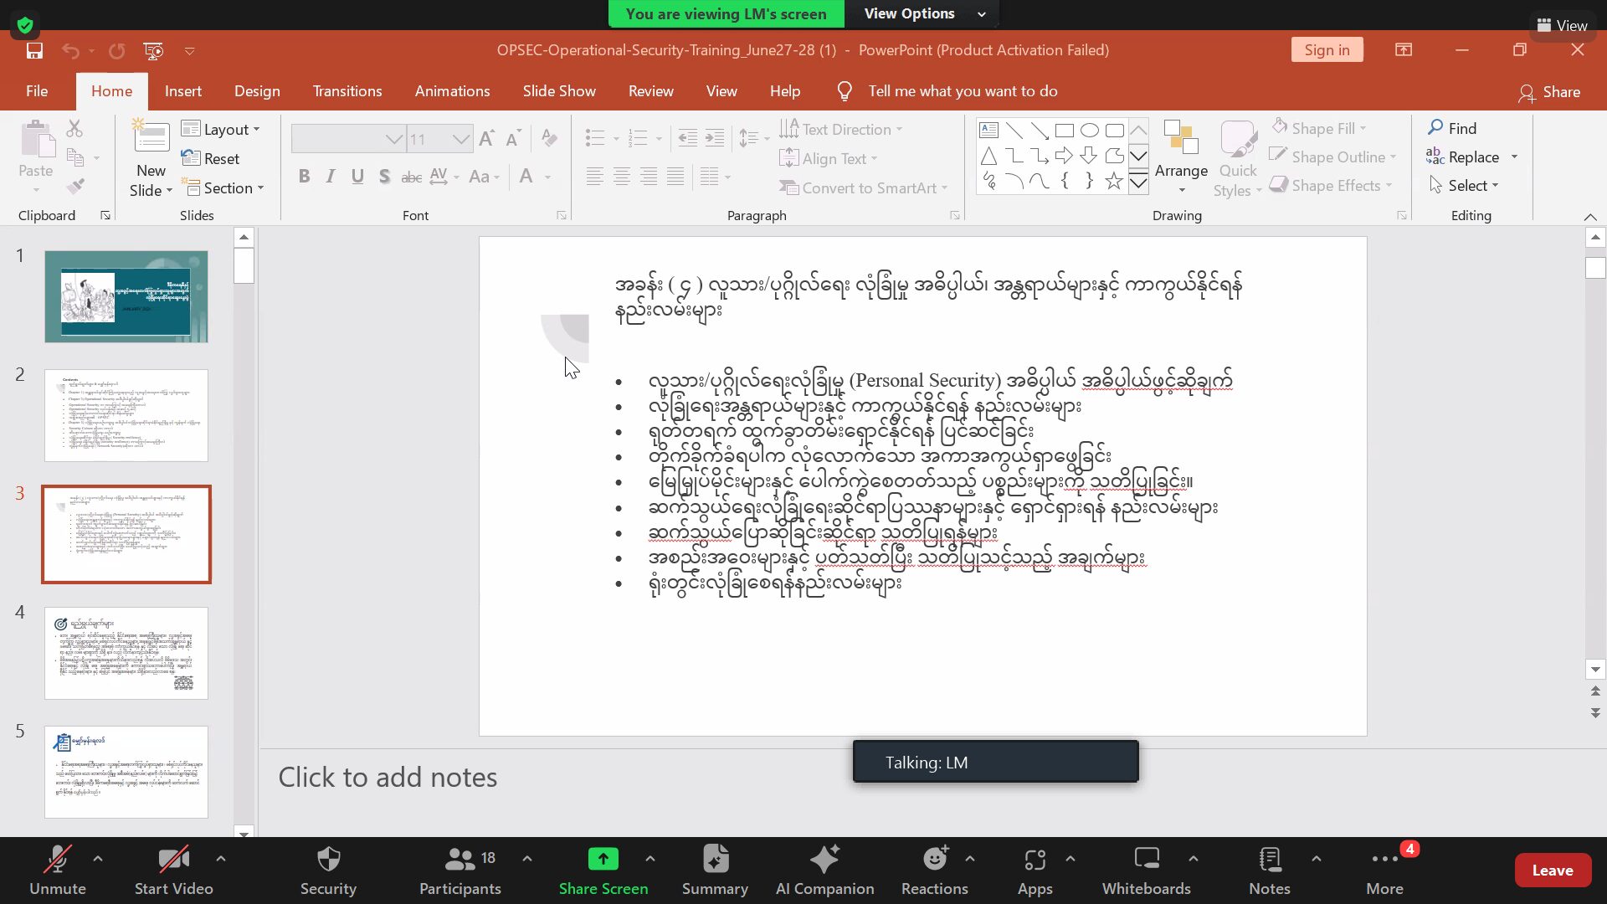This screenshot has height=904, width=1607.
Task: Toggle Start Video on
Action: click(x=173, y=870)
